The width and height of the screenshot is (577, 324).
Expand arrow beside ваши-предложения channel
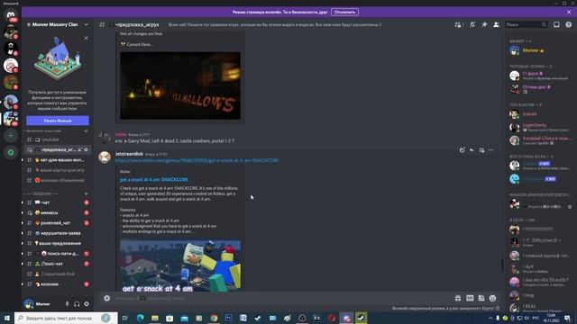click(23, 243)
